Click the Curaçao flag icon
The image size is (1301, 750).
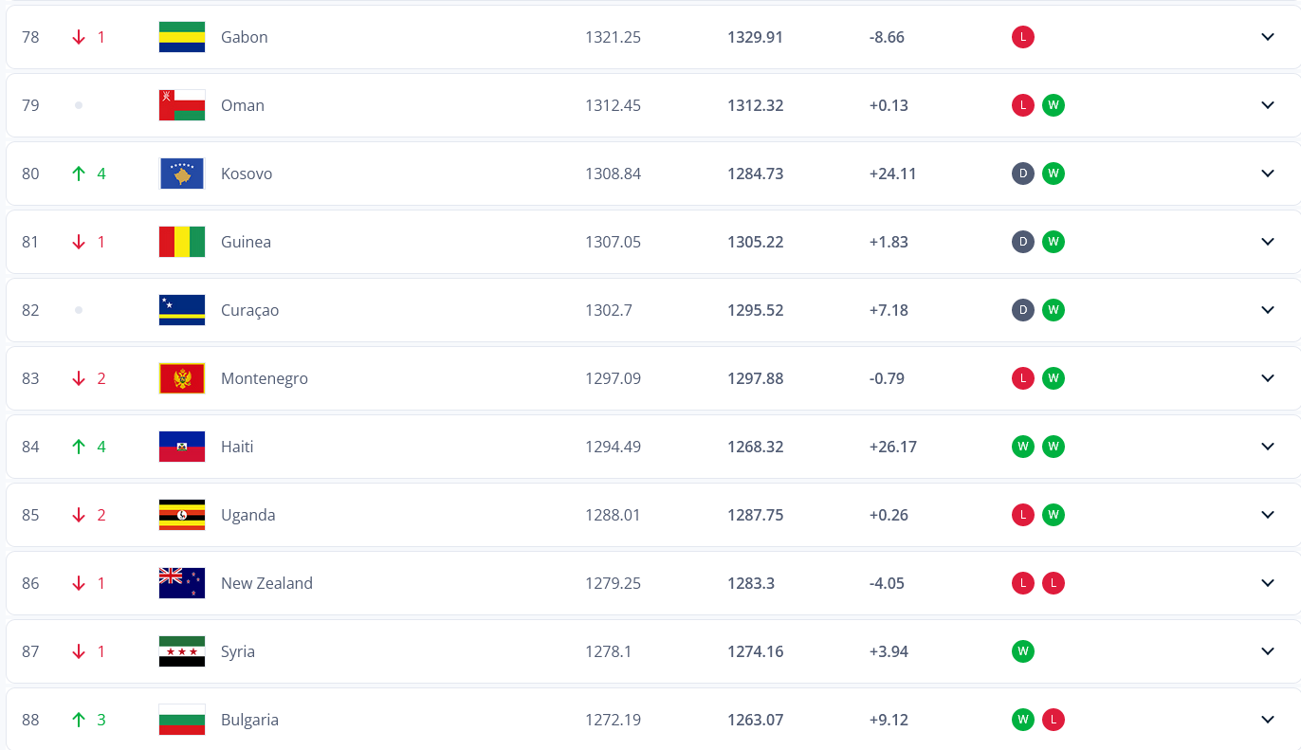click(x=182, y=310)
